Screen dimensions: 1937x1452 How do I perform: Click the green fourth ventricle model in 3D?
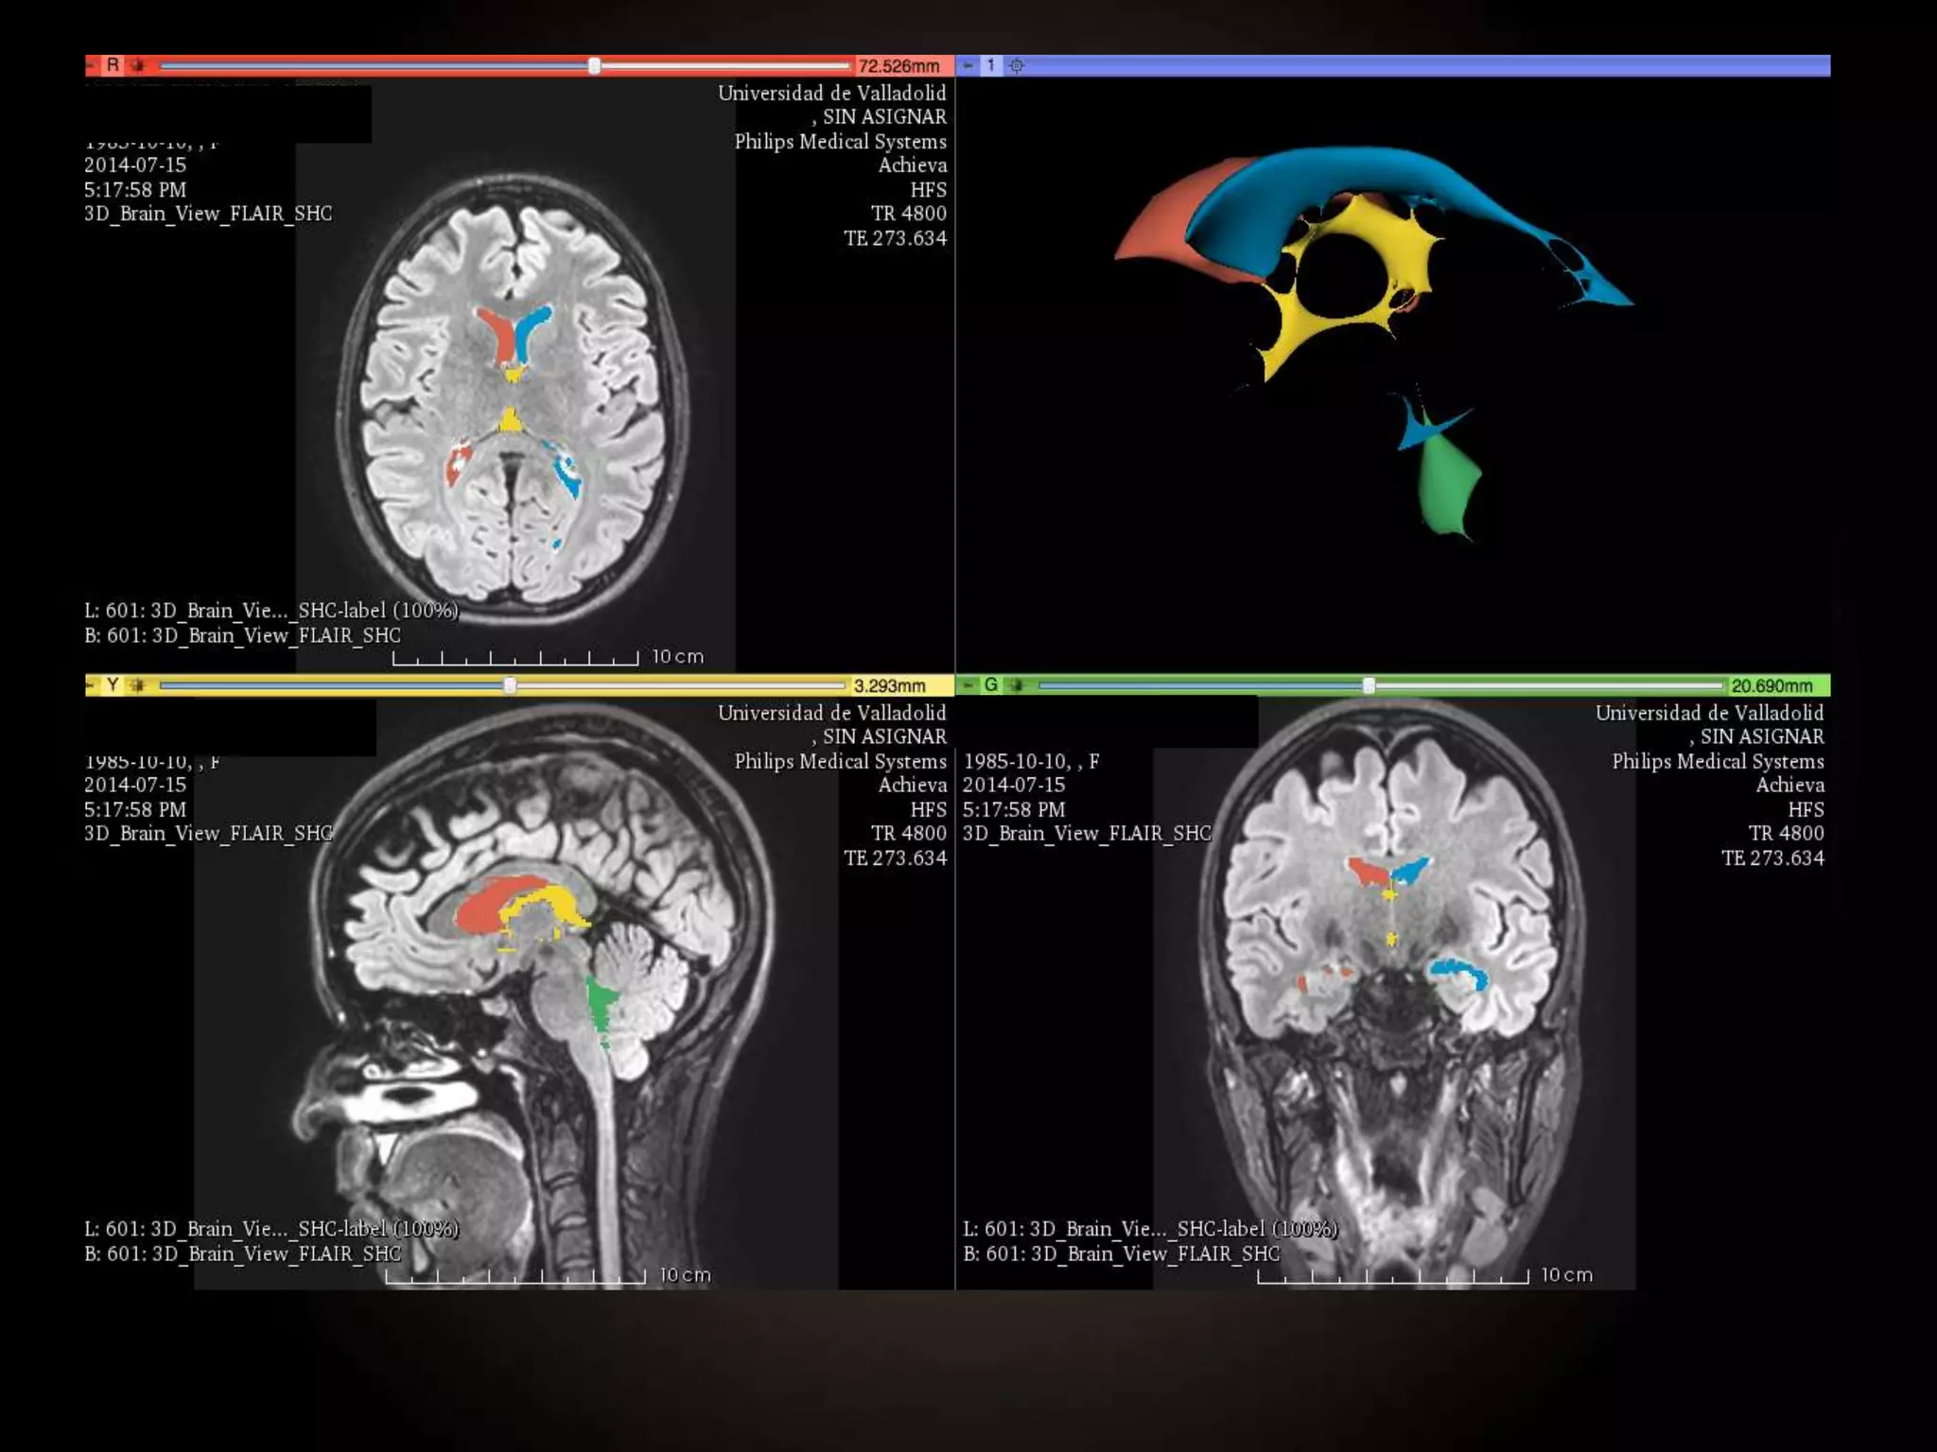(1445, 482)
